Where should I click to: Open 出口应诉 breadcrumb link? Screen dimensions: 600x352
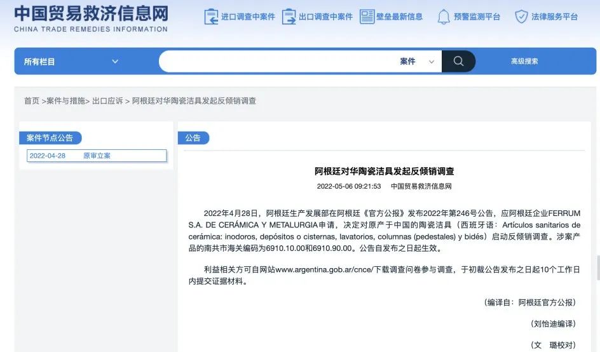[107, 100]
